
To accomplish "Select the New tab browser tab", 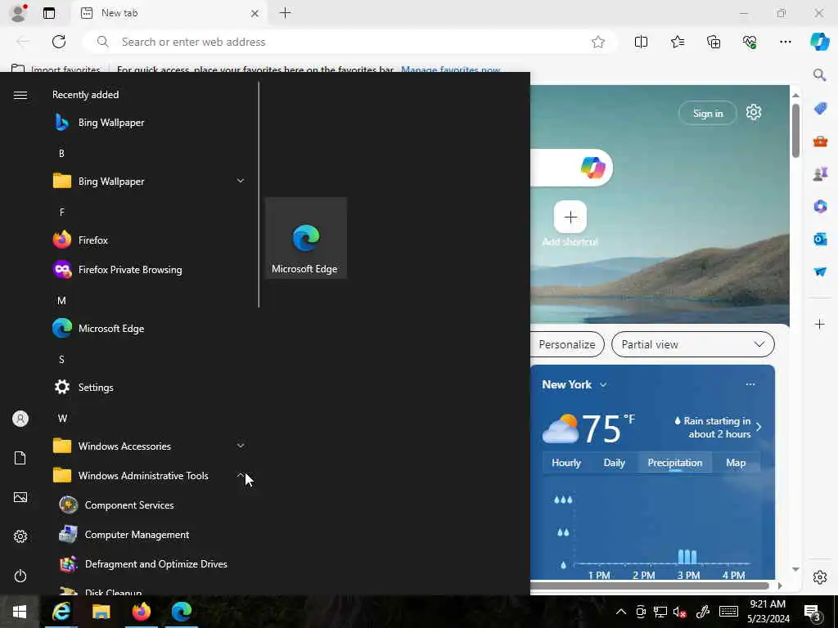I will pos(169,13).
